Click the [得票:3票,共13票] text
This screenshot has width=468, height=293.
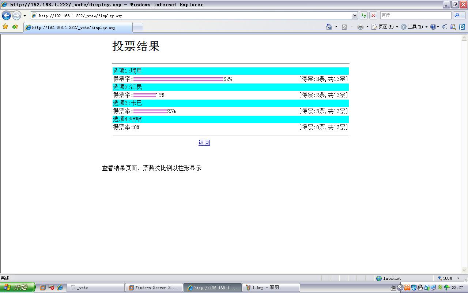tap(323, 111)
